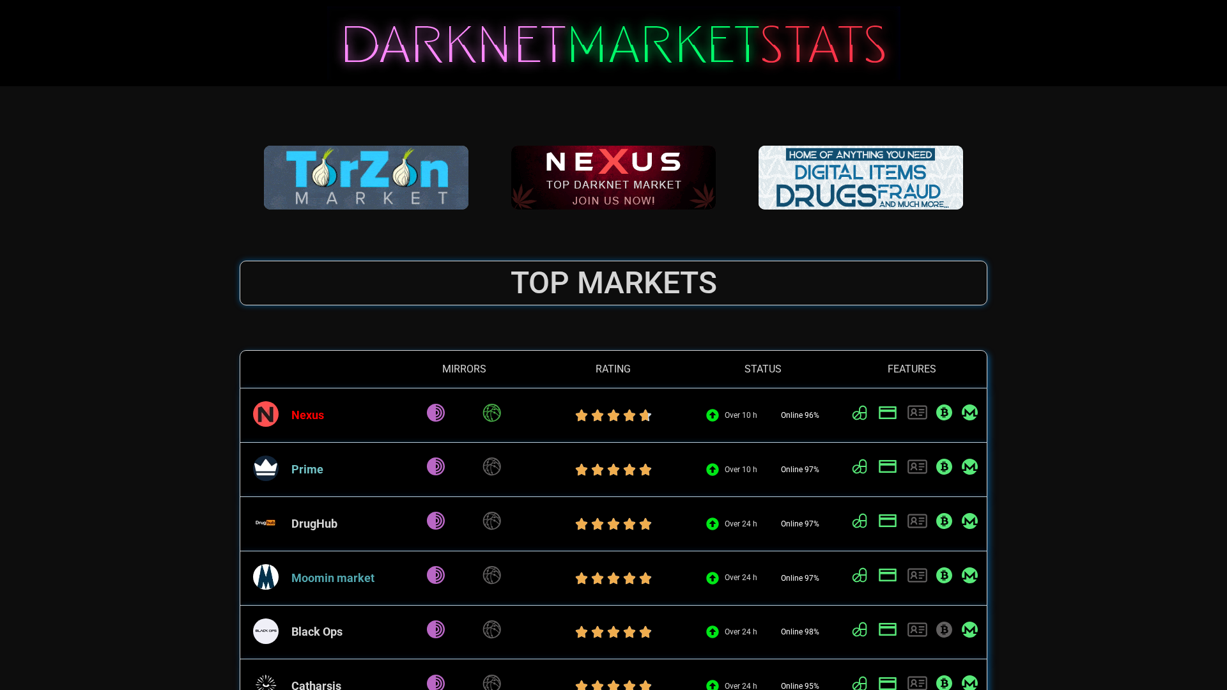
Task: Click the STATUS column header
Action: click(x=762, y=369)
